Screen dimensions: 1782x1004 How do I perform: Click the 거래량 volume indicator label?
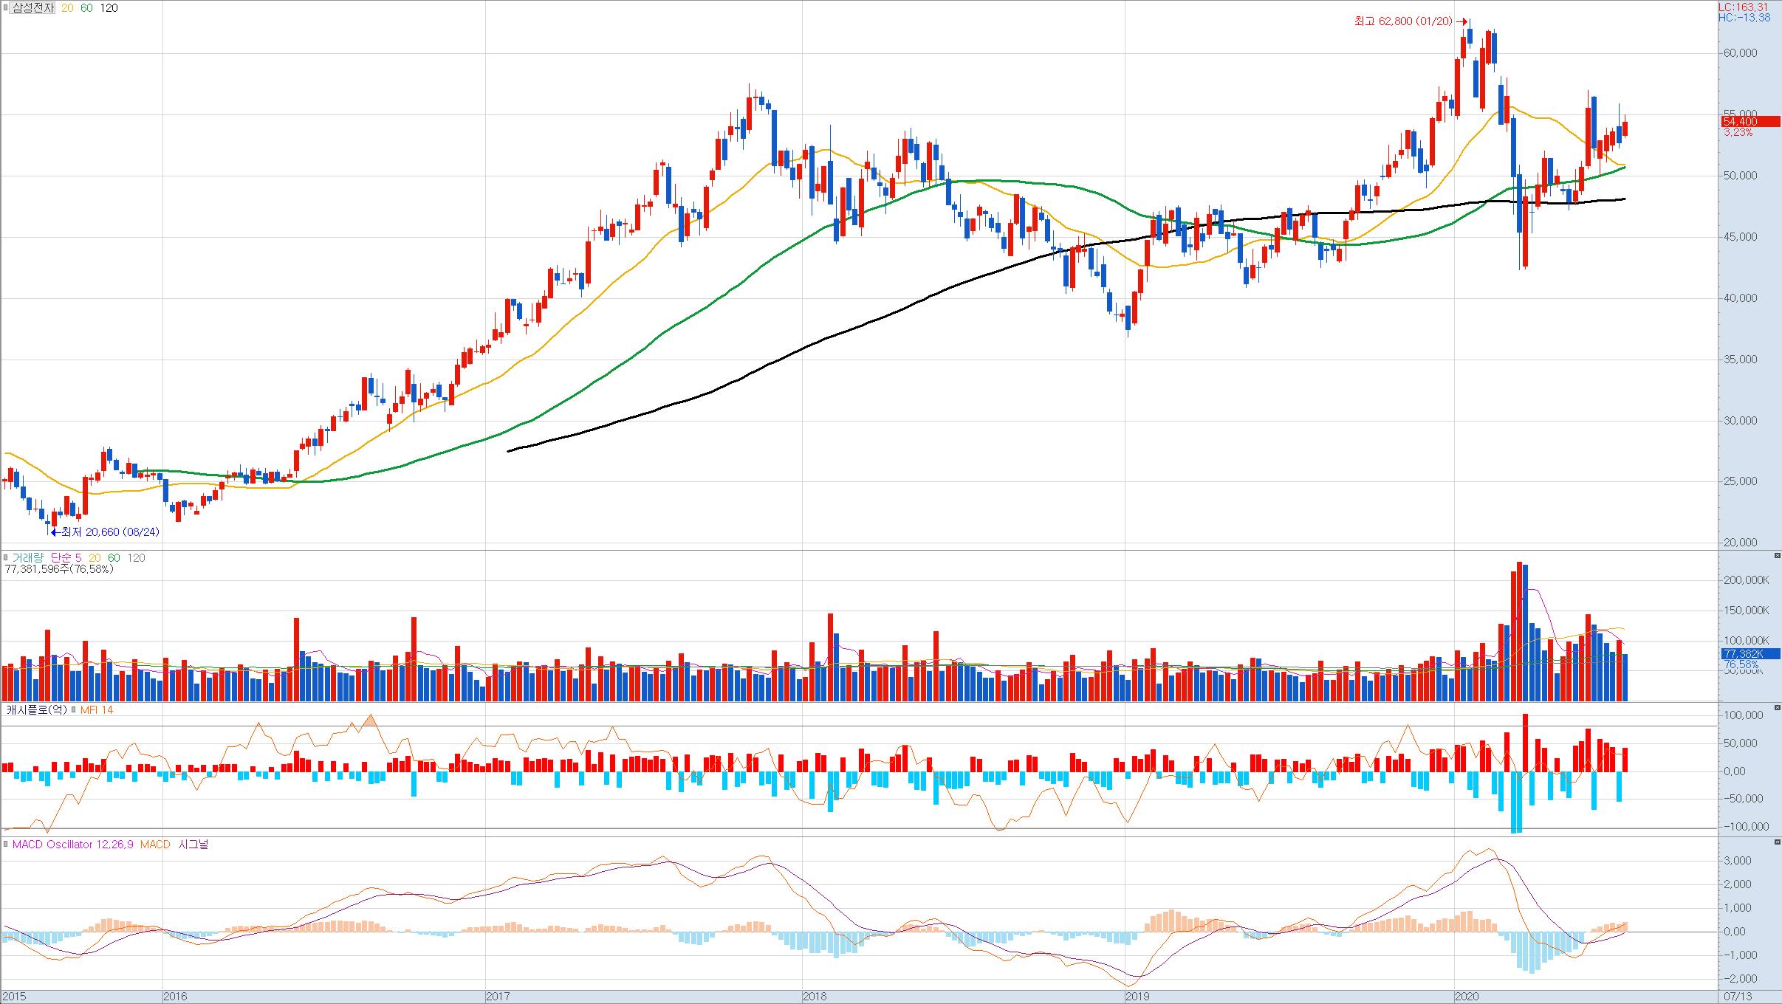click(x=27, y=558)
